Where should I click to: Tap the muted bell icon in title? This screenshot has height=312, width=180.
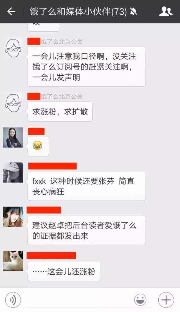(133, 12)
